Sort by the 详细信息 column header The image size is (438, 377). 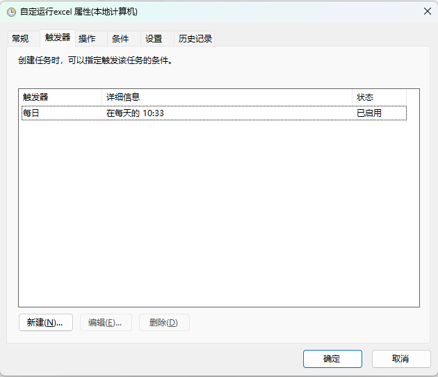tap(227, 97)
